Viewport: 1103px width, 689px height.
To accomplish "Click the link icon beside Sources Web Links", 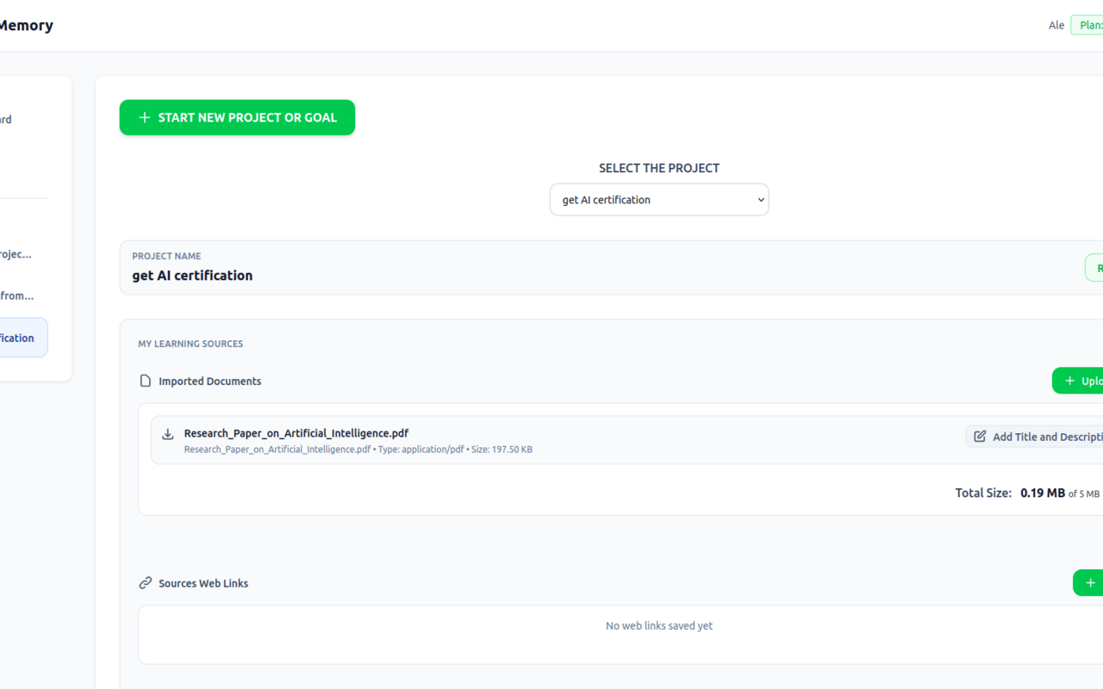I will 144,582.
